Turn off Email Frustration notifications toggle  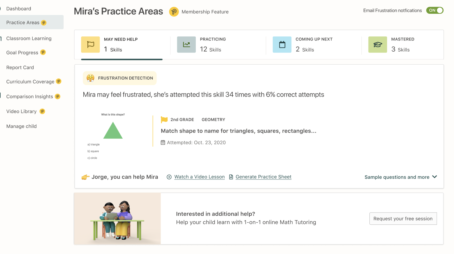[x=435, y=11]
